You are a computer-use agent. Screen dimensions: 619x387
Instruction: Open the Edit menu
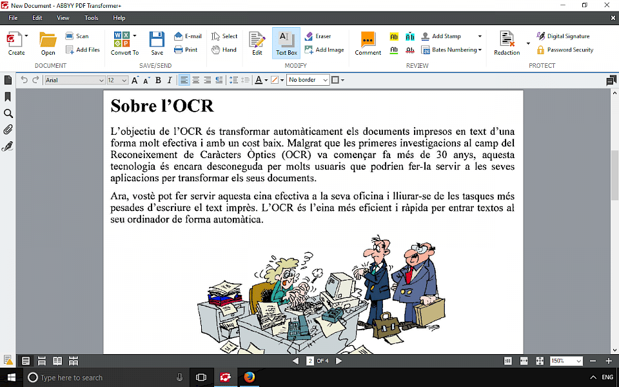[37, 18]
